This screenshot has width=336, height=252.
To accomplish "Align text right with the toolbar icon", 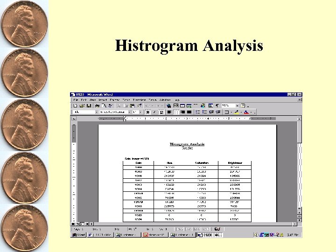I will coord(182,112).
